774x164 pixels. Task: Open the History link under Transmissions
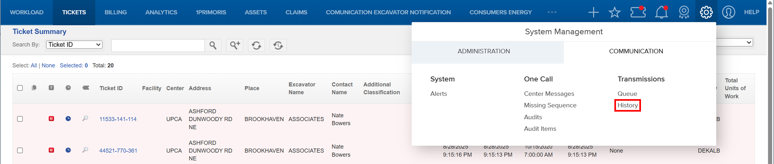628,105
